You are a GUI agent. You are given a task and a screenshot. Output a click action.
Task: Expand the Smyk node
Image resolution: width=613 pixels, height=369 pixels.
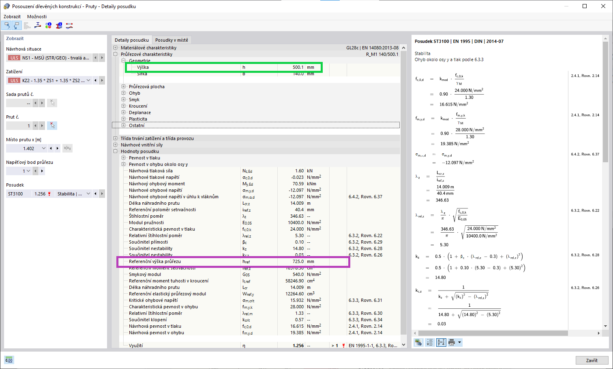(x=124, y=100)
